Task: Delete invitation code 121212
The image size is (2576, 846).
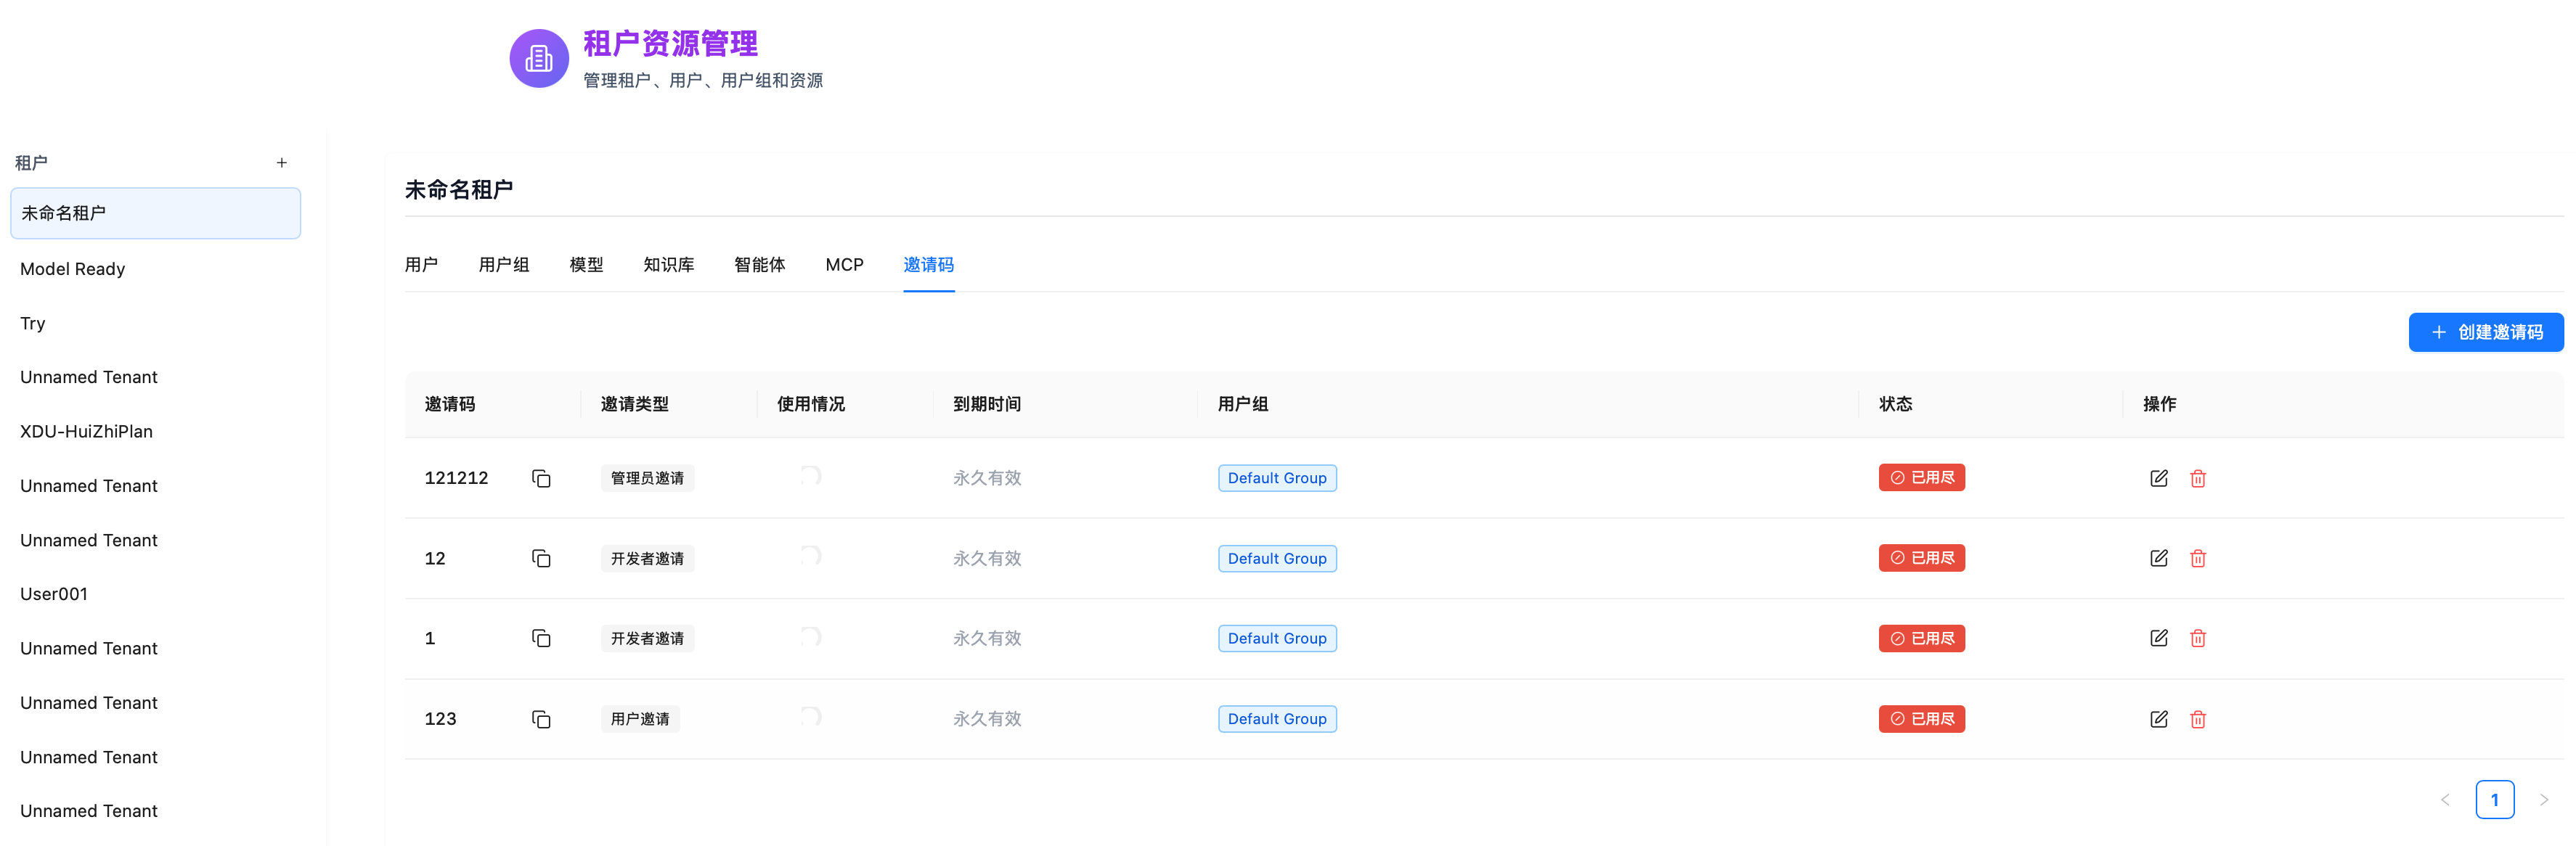Action: tap(2197, 478)
